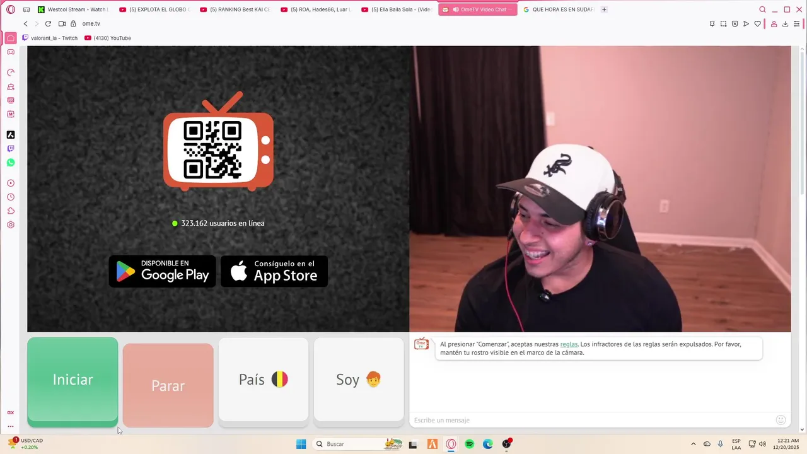This screenshot has width=807, height=454.
Task: Open a new tab with plus button
Action: tap(604, 9)
